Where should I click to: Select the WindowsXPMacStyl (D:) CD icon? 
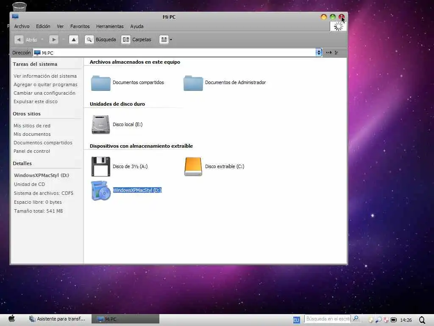click(x=101, y=191)
